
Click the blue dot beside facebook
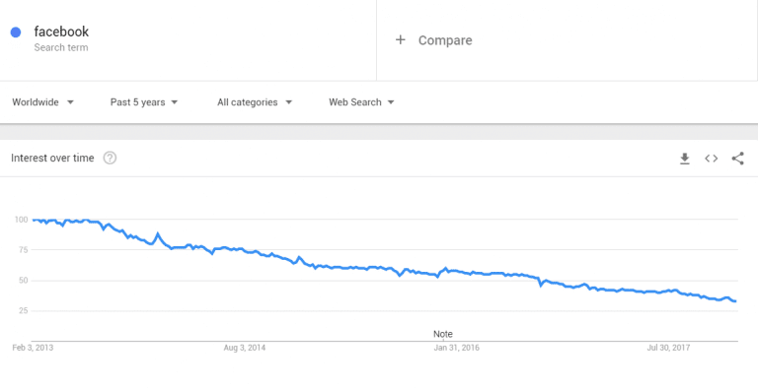point(16,32)
